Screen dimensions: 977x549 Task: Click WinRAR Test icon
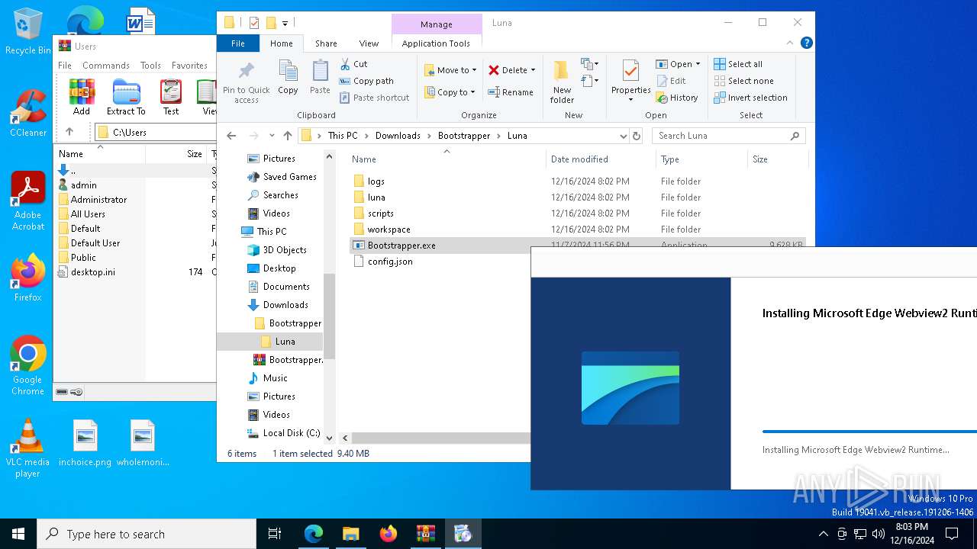171,98
